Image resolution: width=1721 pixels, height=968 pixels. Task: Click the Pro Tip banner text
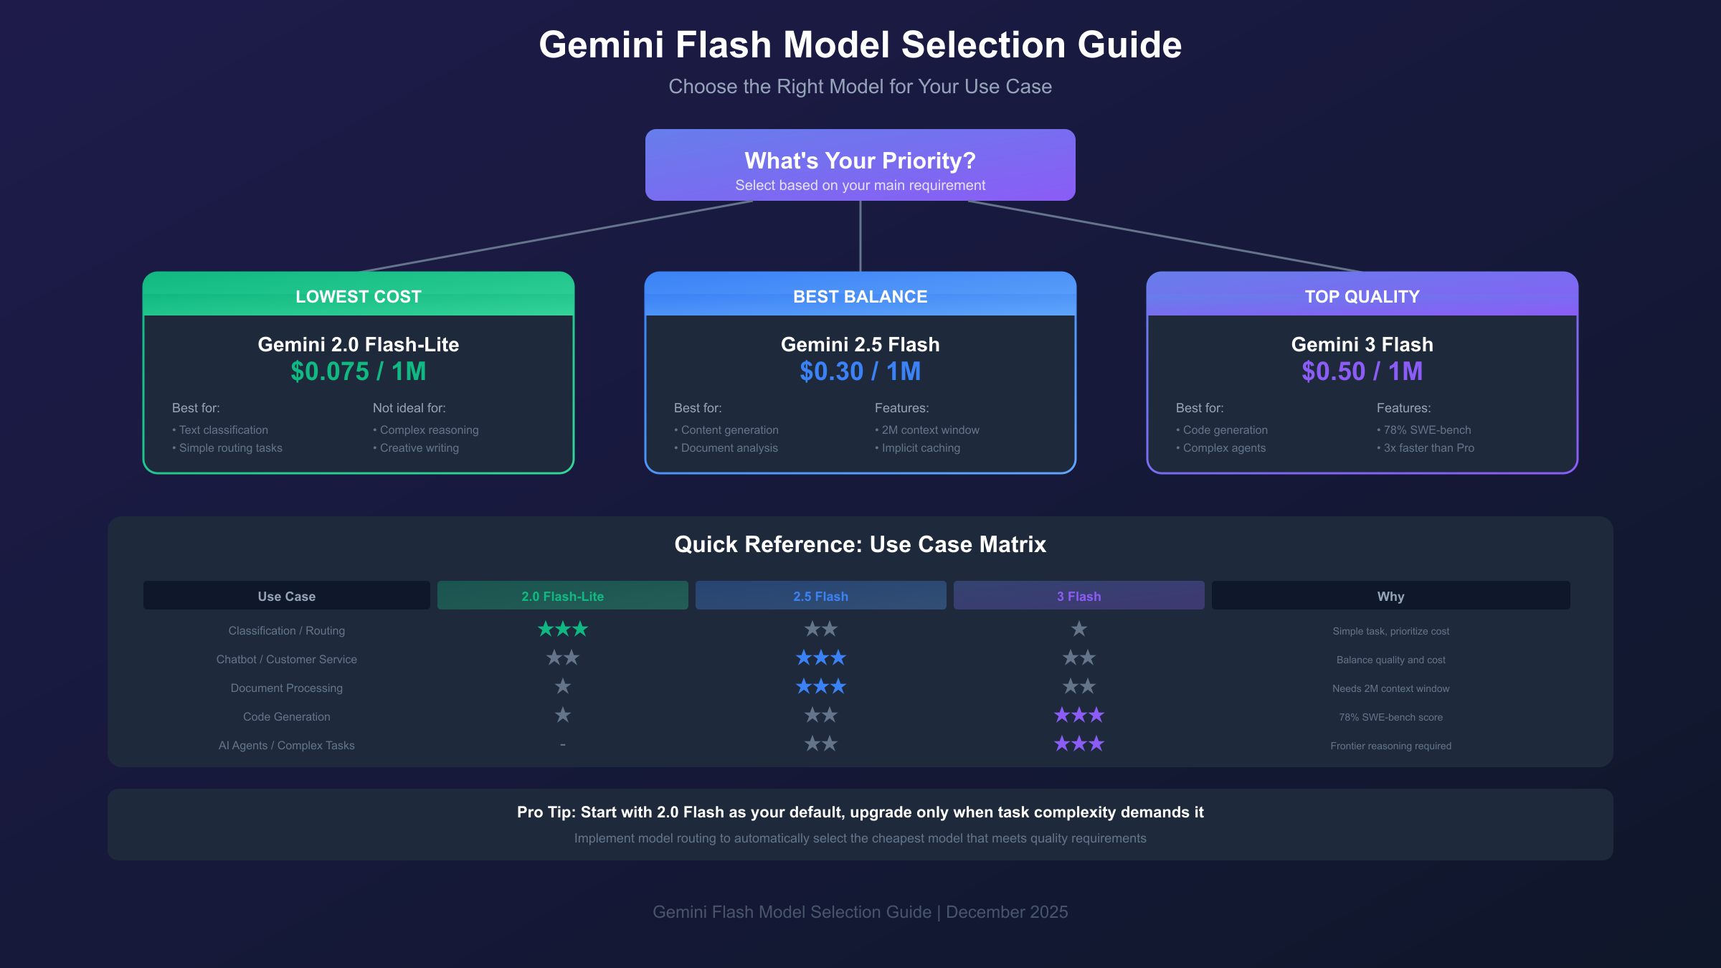(x=860, y=812)
